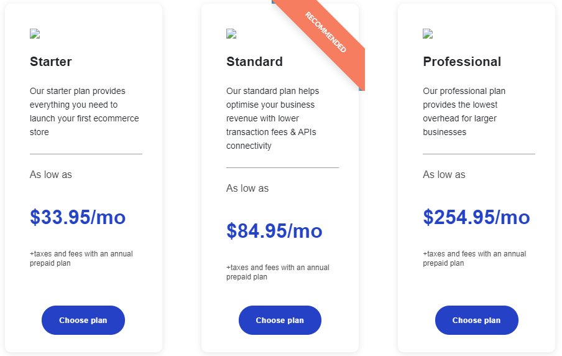Select the Standard plan heading

(x=254, y=62)
